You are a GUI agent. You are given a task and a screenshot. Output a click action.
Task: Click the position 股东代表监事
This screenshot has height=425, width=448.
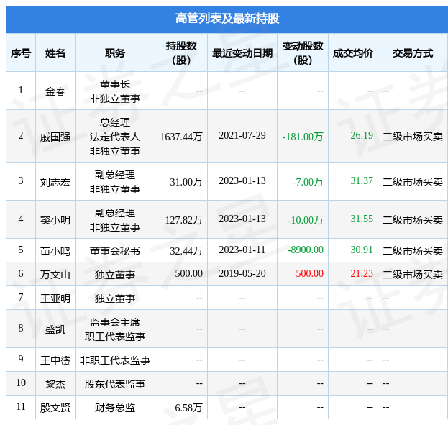click(x=115, y=384)
